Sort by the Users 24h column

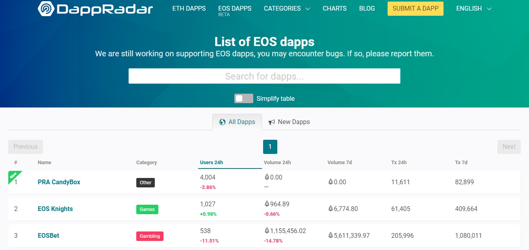[212, 162]
